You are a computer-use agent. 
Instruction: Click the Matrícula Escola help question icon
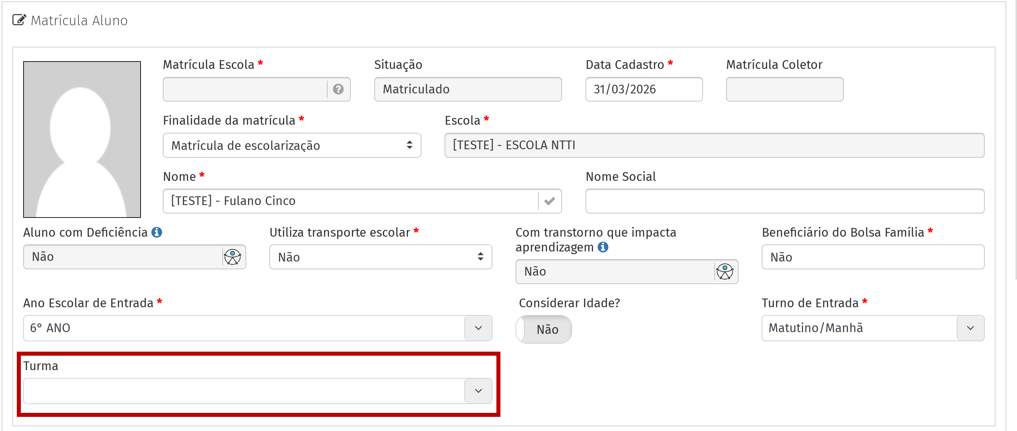point(338,89)
